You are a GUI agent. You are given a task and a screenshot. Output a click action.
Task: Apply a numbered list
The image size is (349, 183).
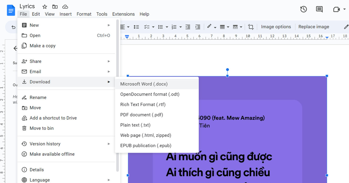pyautogui.click(x=174, y=27)
